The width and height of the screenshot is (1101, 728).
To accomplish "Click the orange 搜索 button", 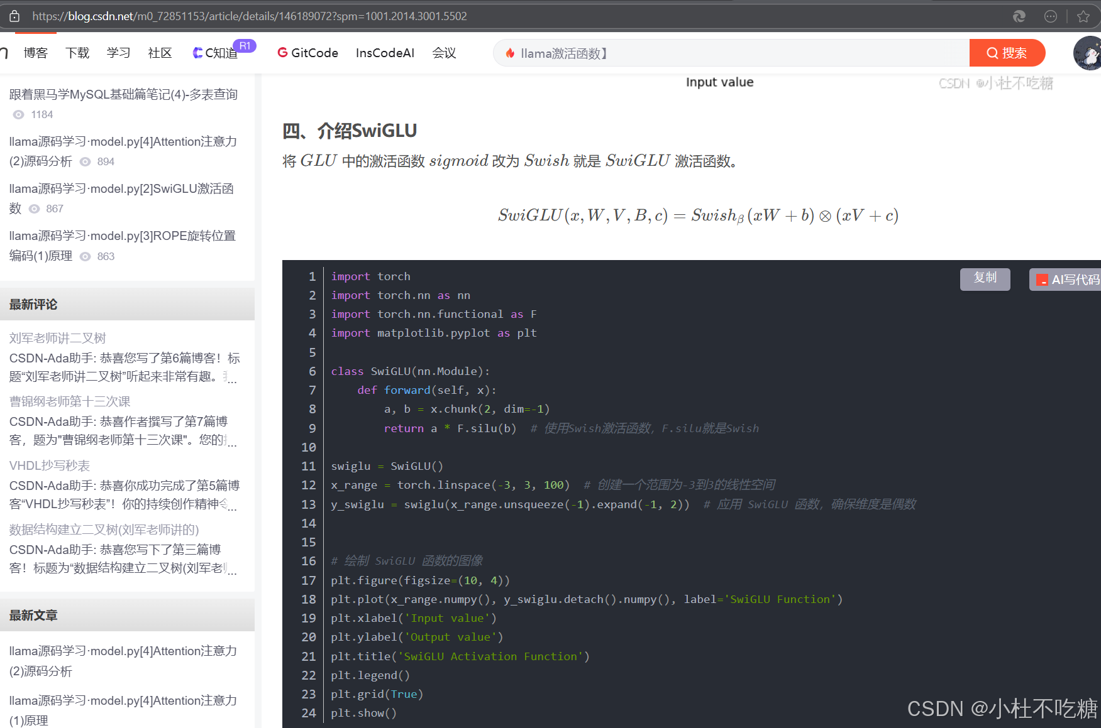I will point(1007,53).
